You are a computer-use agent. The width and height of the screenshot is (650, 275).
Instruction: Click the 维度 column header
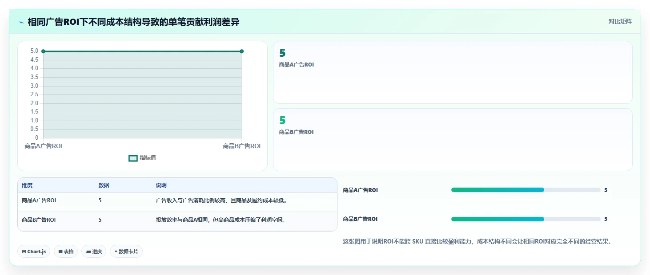[x=27, y=185]
